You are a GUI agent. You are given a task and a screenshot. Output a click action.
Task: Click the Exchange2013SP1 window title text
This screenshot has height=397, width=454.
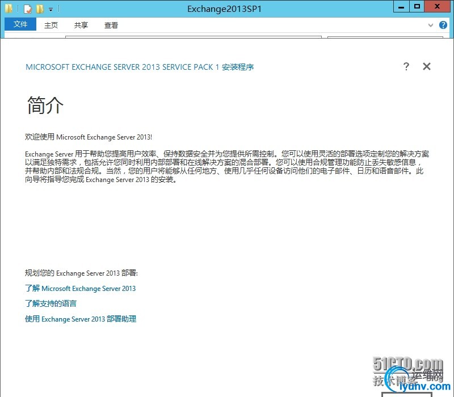[224, 9]
